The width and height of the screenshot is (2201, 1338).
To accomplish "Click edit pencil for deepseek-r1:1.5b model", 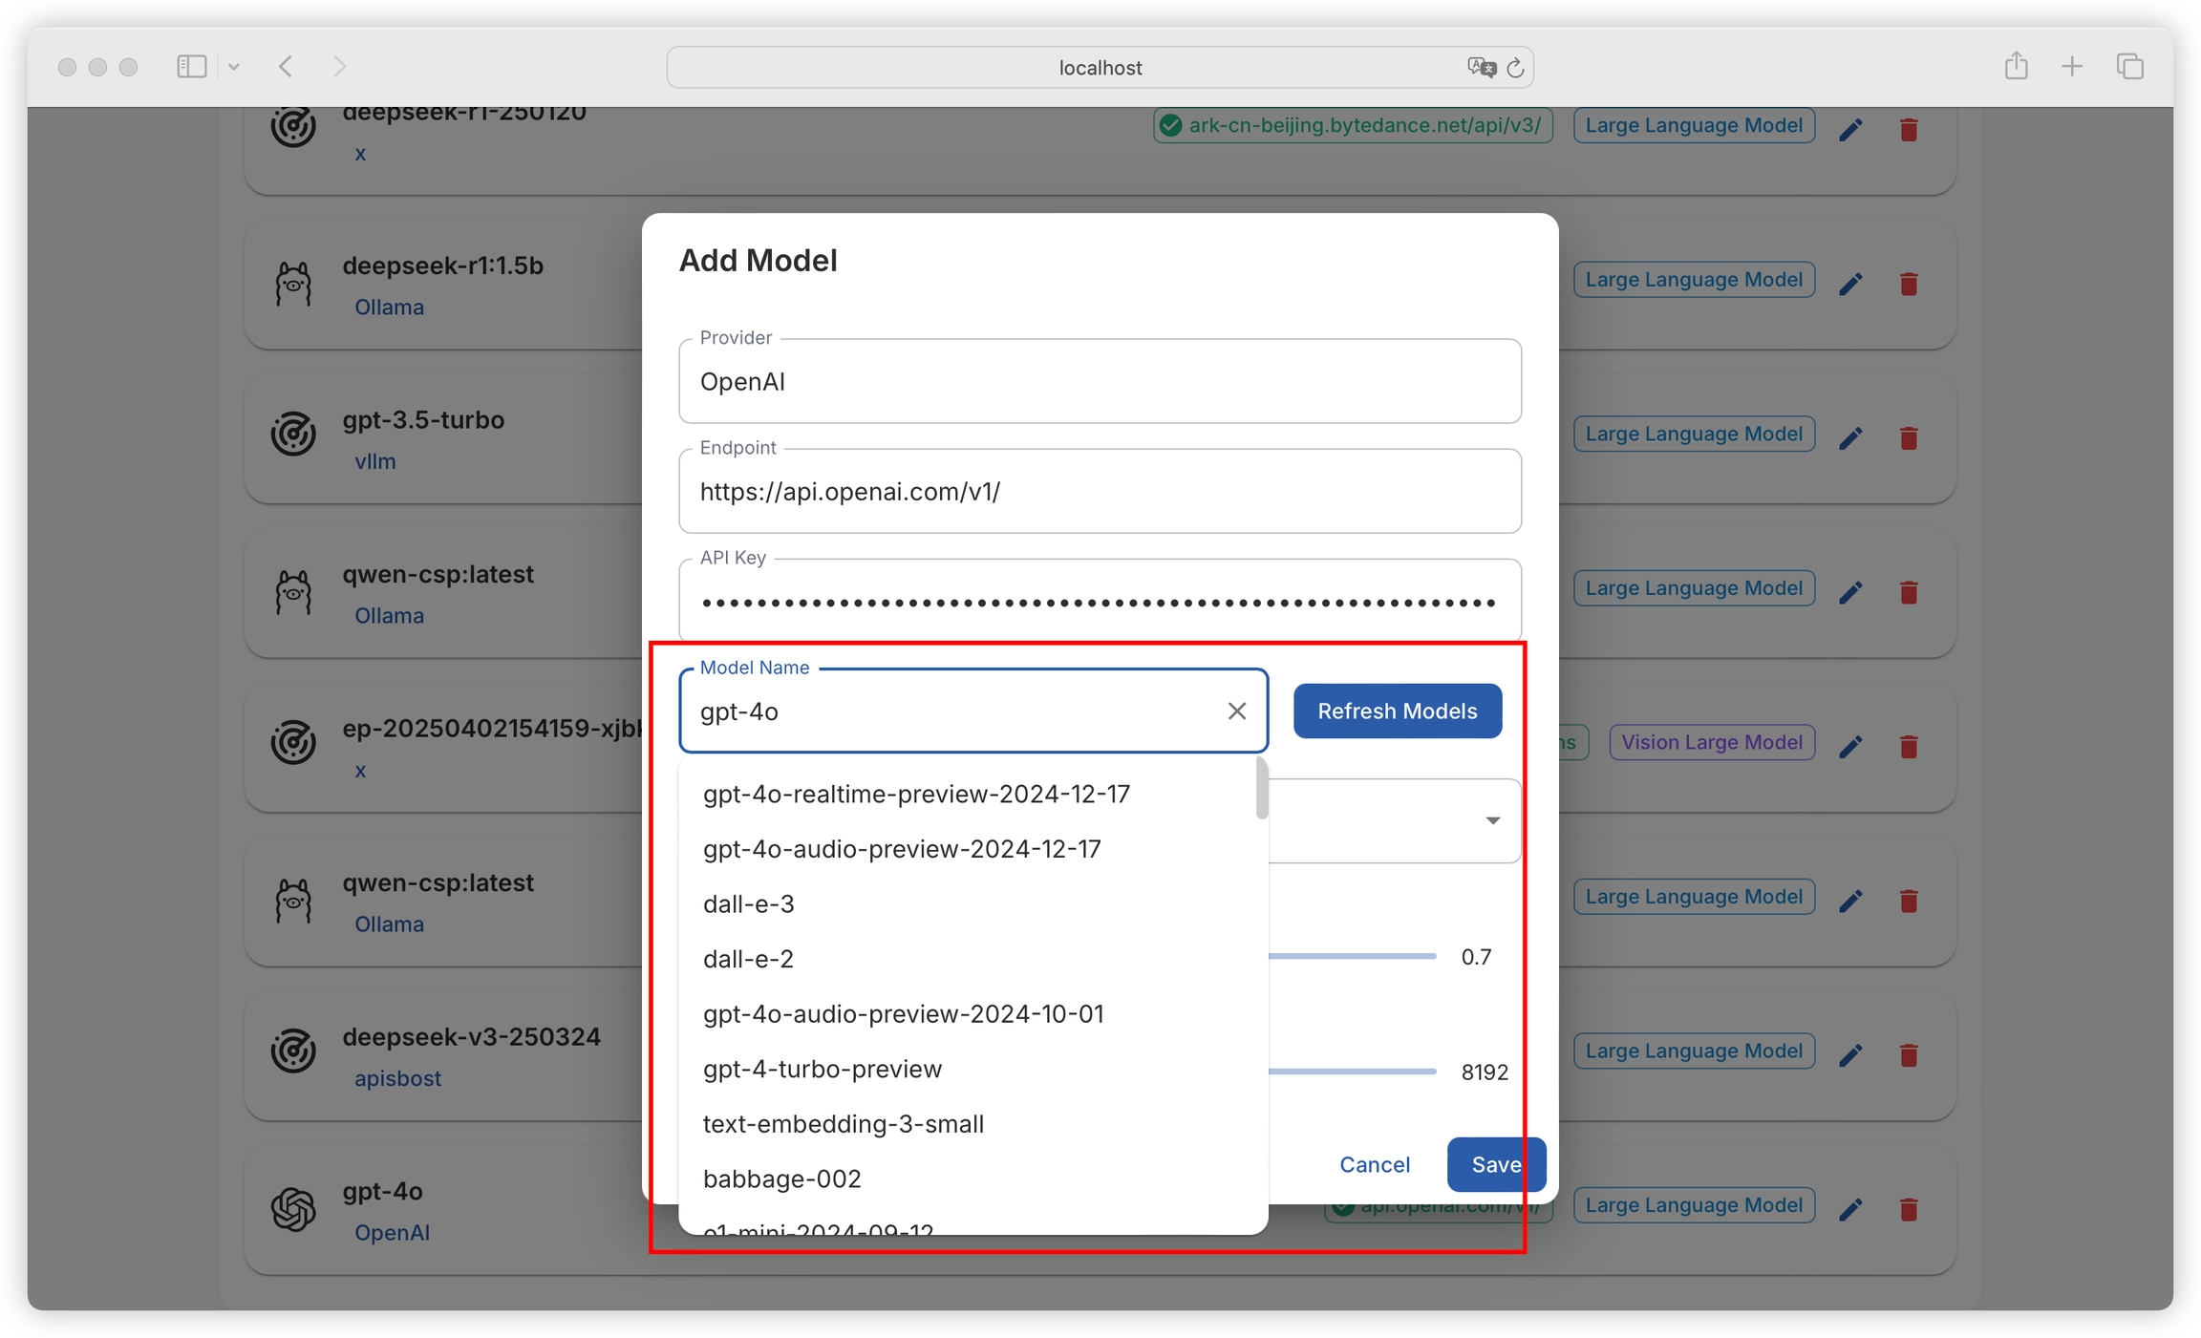I will point(1850,284).
